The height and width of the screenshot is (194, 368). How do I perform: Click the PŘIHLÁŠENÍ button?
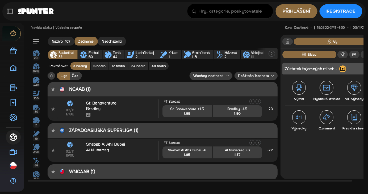[x=296, y=11]
